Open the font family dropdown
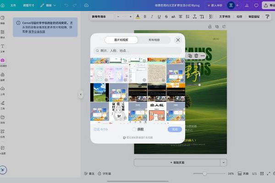The image size is (275, 183). pos(102,16)
